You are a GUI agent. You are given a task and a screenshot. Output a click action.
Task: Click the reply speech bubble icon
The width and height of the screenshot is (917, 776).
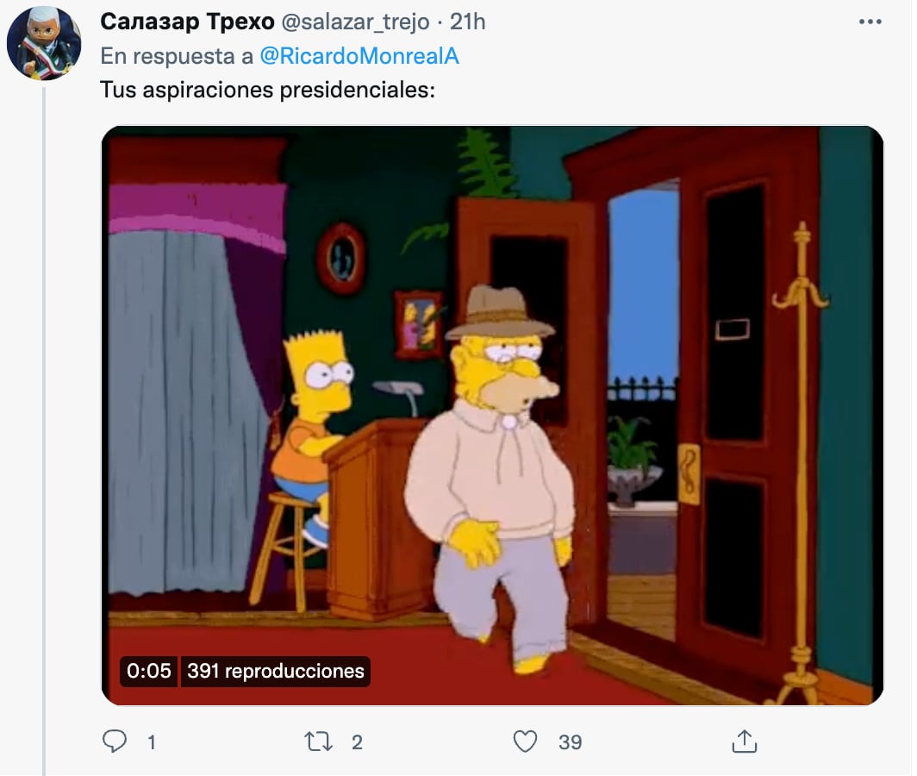115,741
